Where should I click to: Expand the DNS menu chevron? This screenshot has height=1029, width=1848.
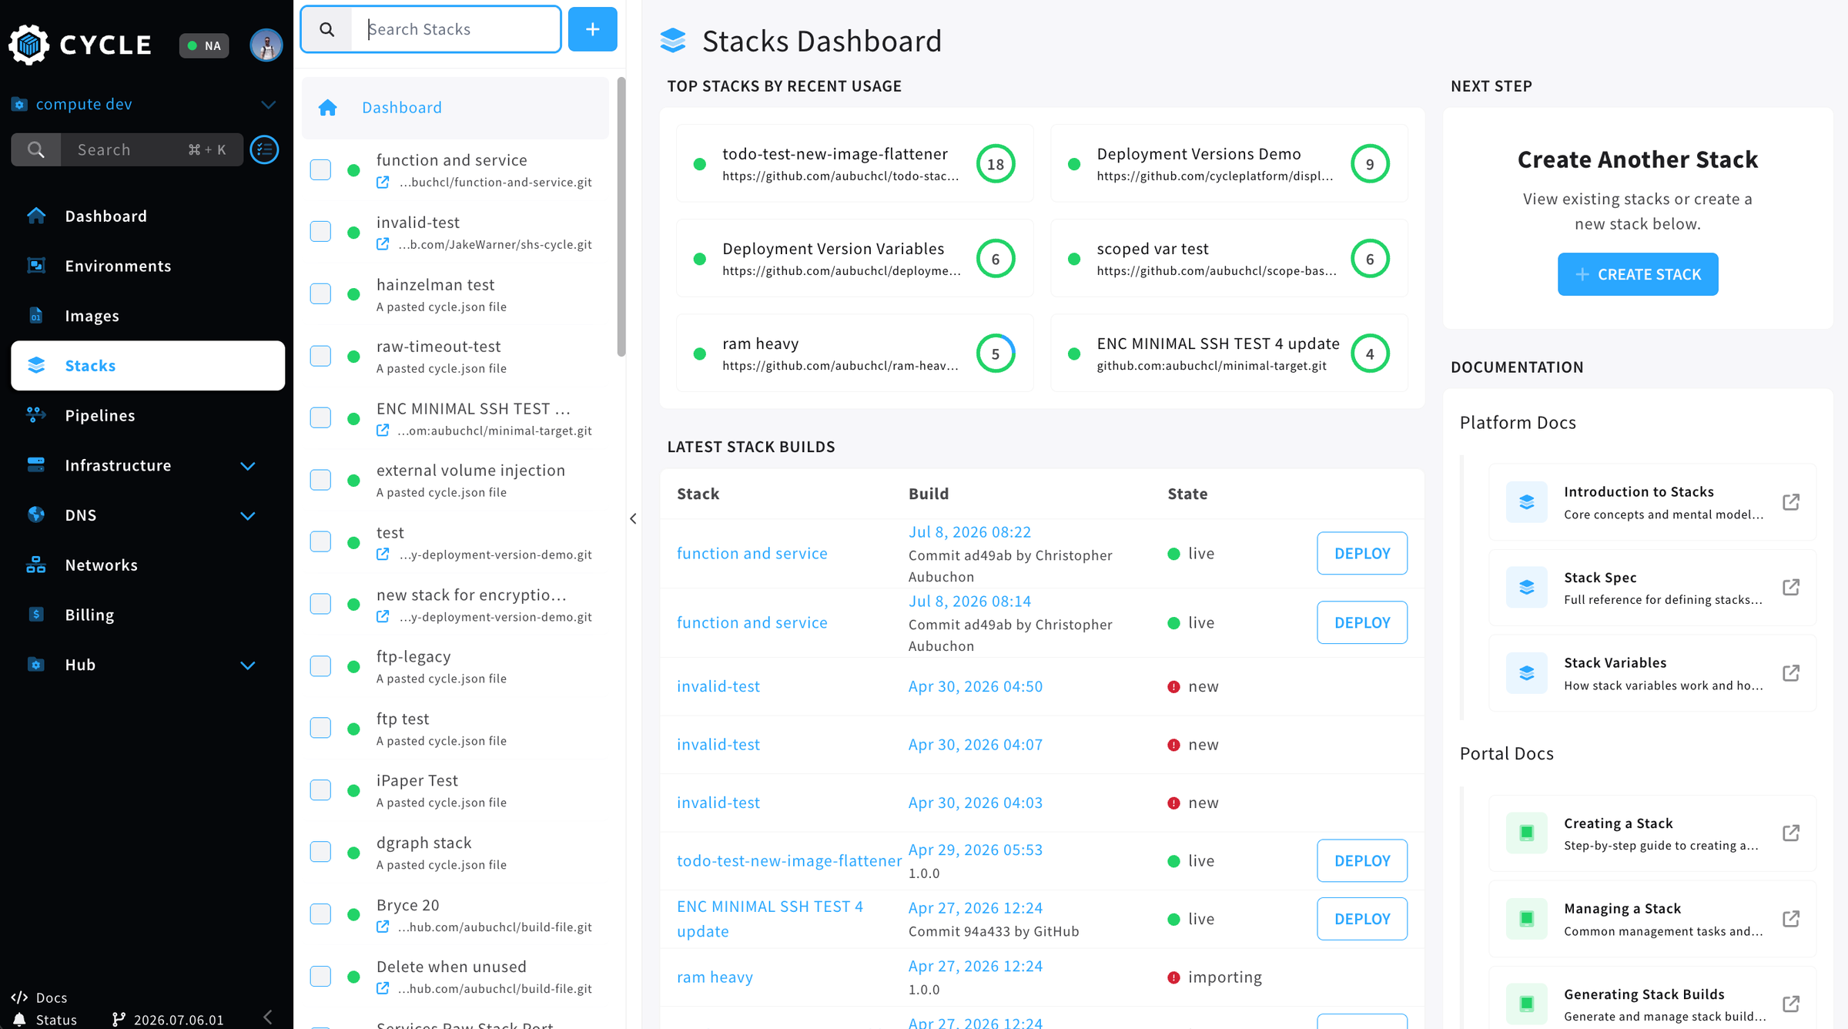click(247, 515)
